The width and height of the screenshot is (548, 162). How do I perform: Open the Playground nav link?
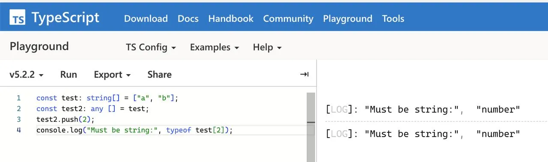(x=348, y=18)
